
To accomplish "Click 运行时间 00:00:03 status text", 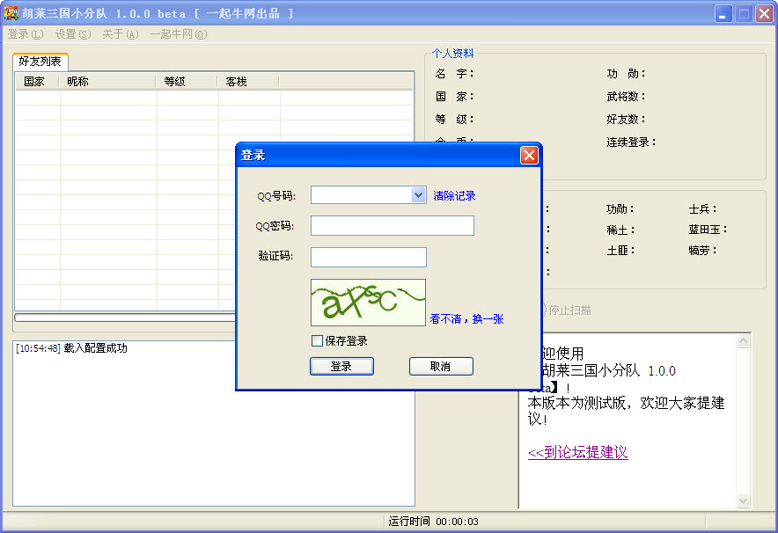I will 433,522.
